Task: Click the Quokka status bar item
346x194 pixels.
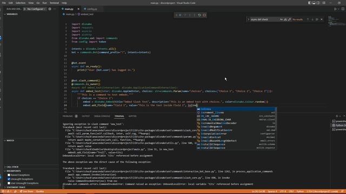Action: 40,192
